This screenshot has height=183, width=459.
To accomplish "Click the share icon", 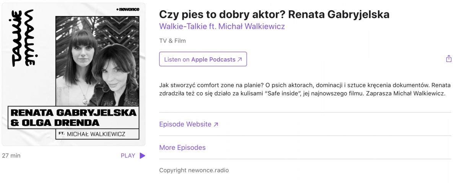I will click(x=449, y=59).
